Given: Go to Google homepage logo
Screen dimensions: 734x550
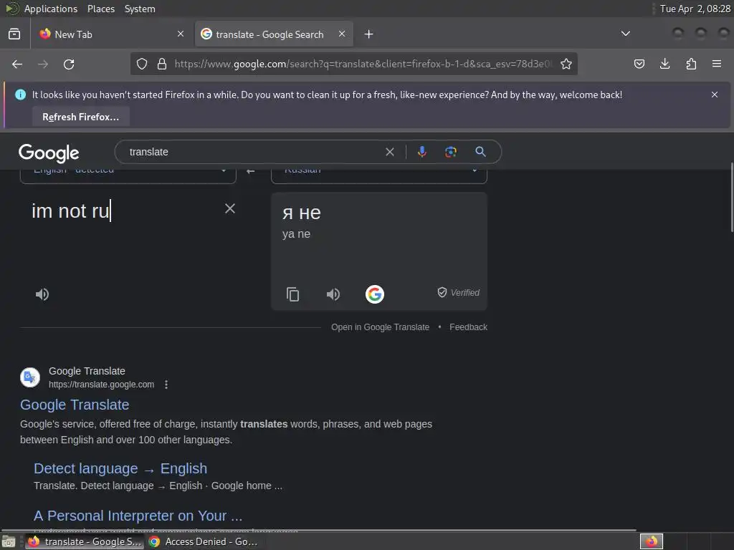Looking at the screenshot, I should coord(49,153).
